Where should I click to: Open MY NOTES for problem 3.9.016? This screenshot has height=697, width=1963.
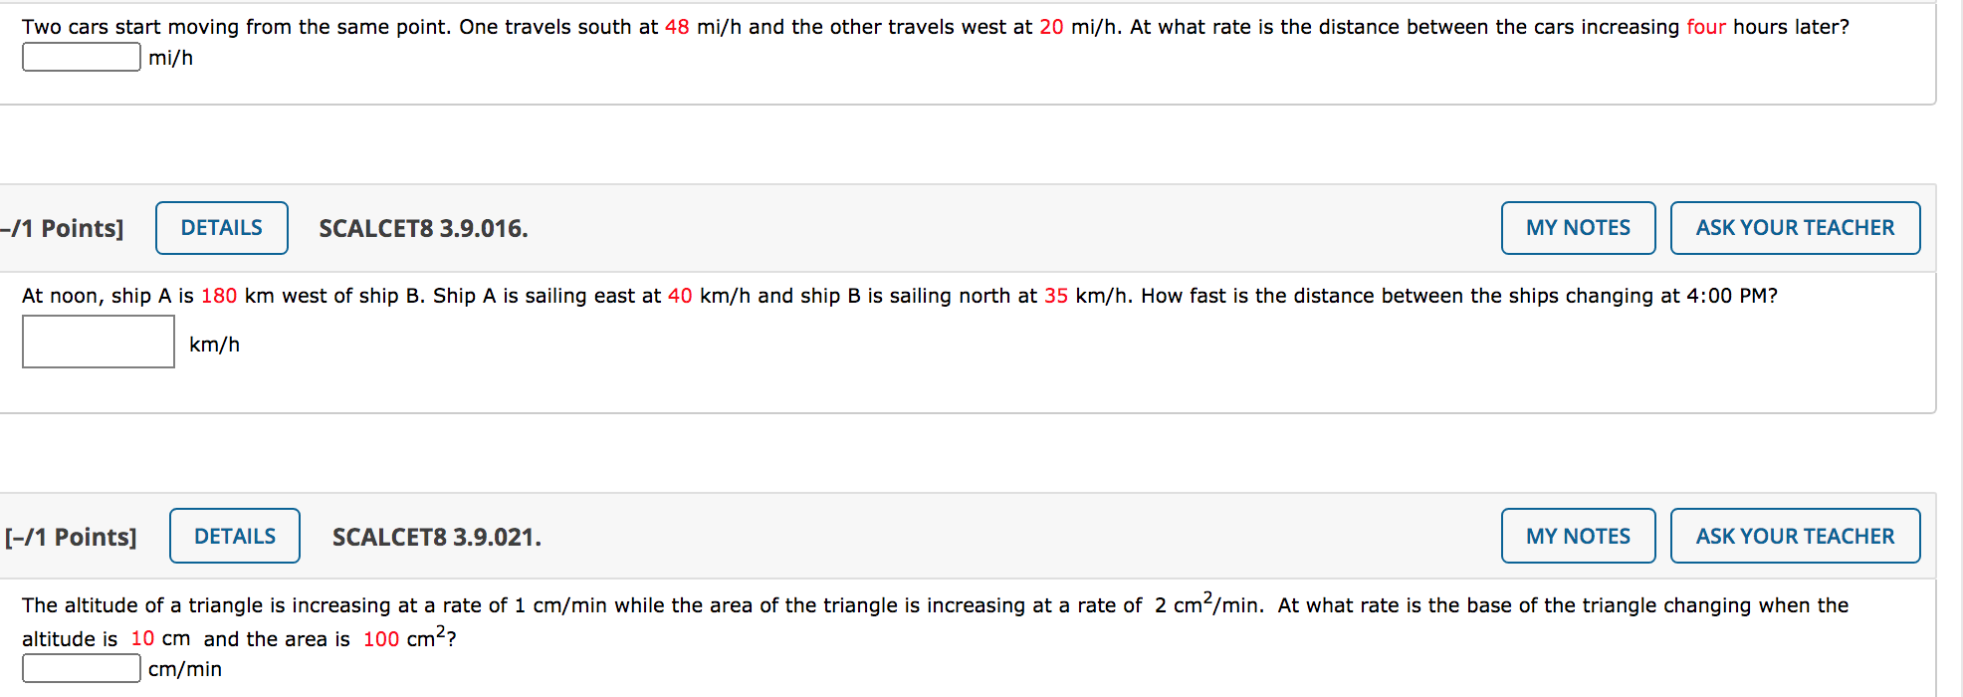point(1577,227)
